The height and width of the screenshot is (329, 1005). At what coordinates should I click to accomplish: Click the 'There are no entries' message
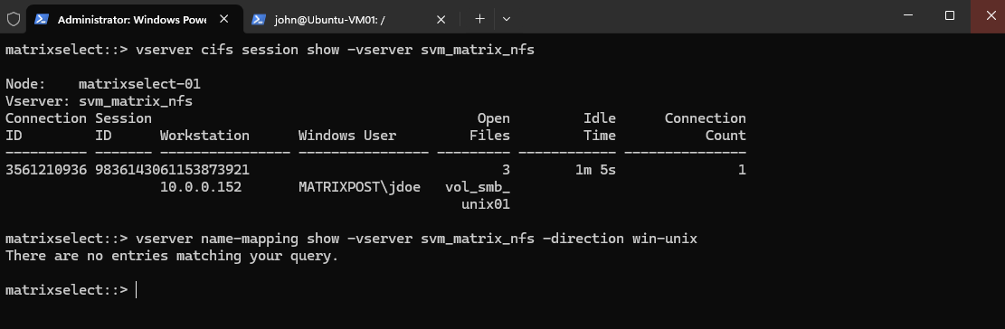coord(172,256)
